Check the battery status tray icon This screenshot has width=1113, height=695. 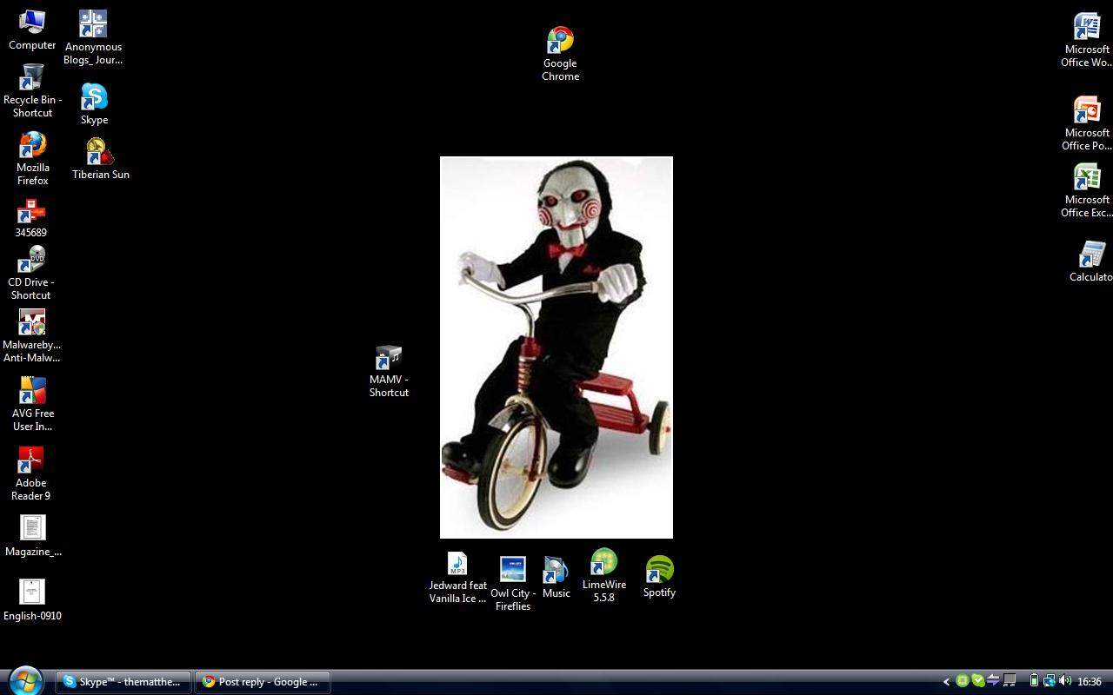(x=1034, y=681)
